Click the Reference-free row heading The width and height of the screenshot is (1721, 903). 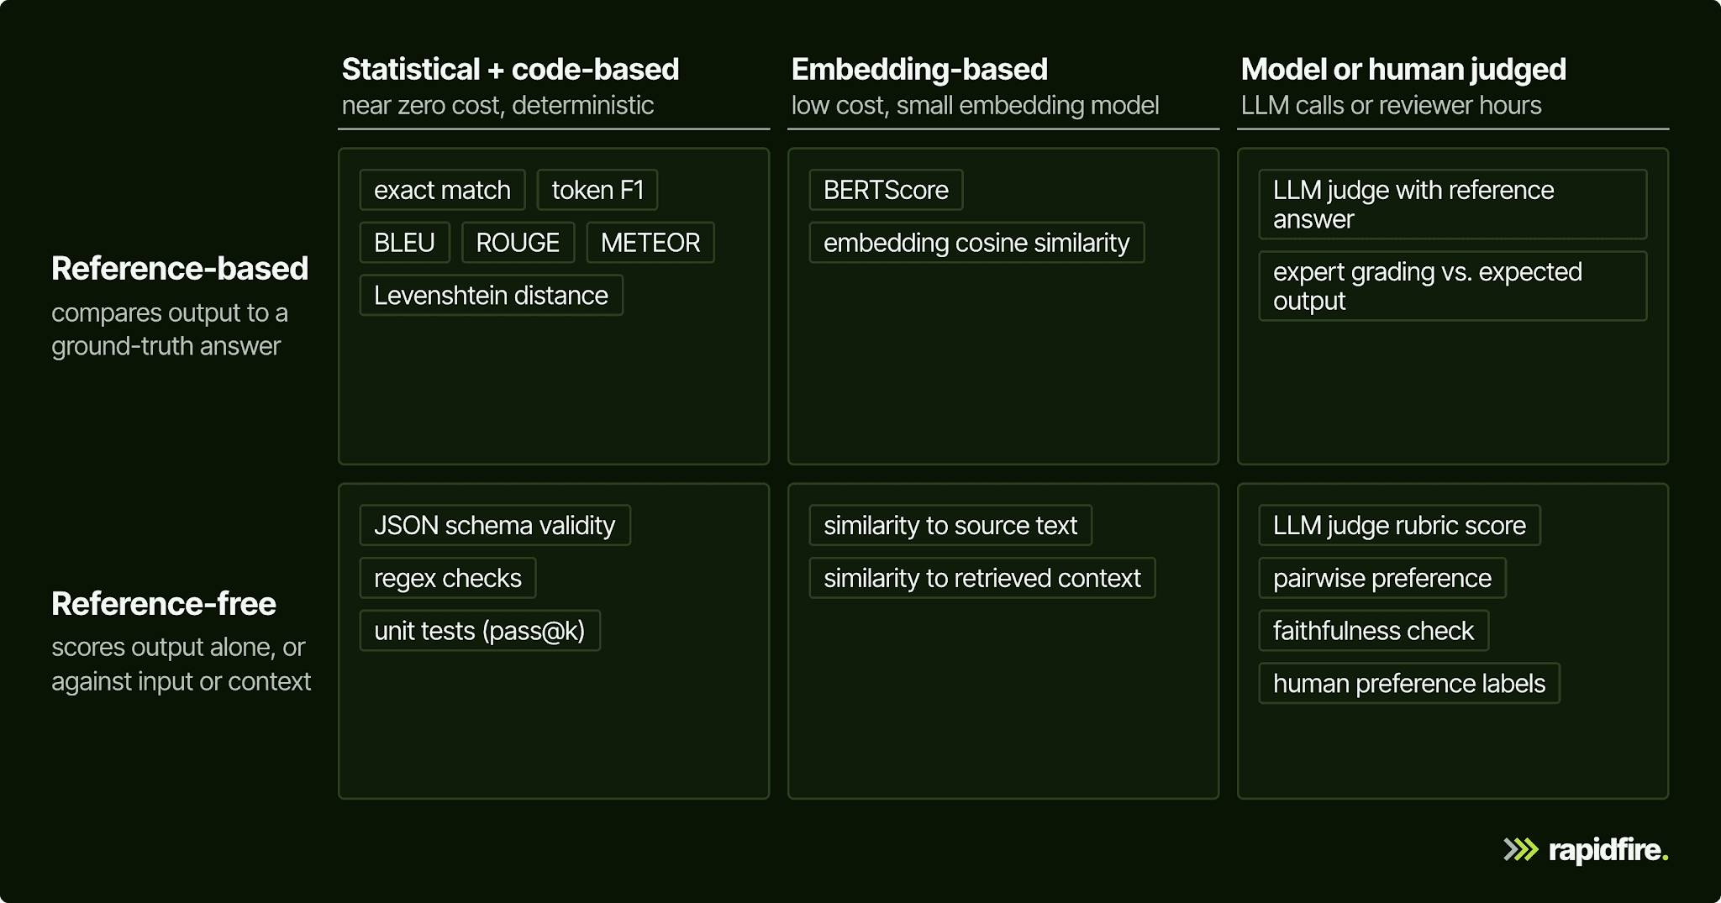[x=164, y=603]
